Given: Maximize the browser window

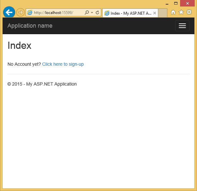Looking at the screenshot, I should tap(176, 3).
